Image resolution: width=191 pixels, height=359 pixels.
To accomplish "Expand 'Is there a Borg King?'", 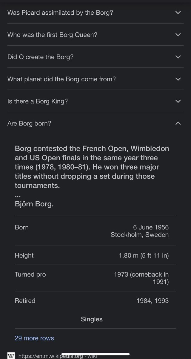I will [x=95, y=101].
